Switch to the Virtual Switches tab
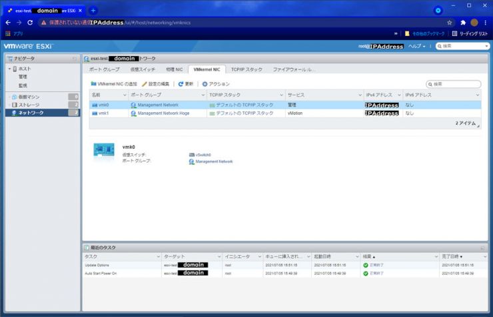Viewport: 493px width, 317px height. 143,69
